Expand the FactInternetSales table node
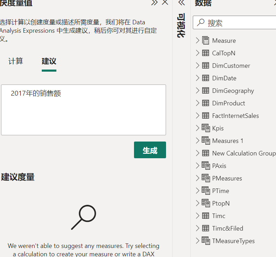The image size is (276, 257). click(197, 115)
